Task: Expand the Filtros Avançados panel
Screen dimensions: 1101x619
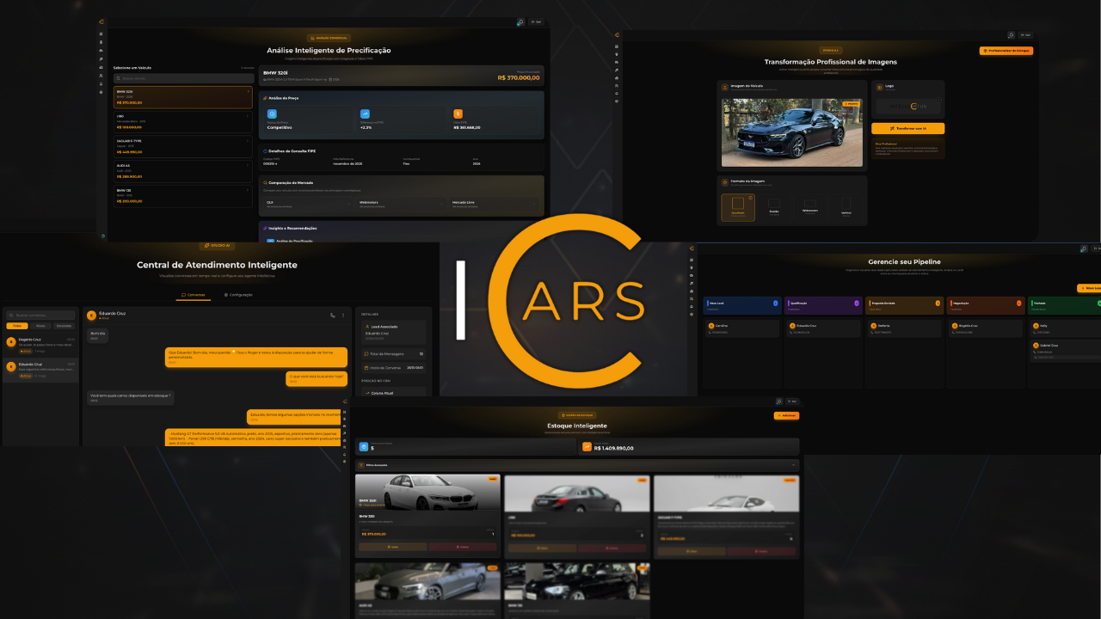Action: click(793, 465)
